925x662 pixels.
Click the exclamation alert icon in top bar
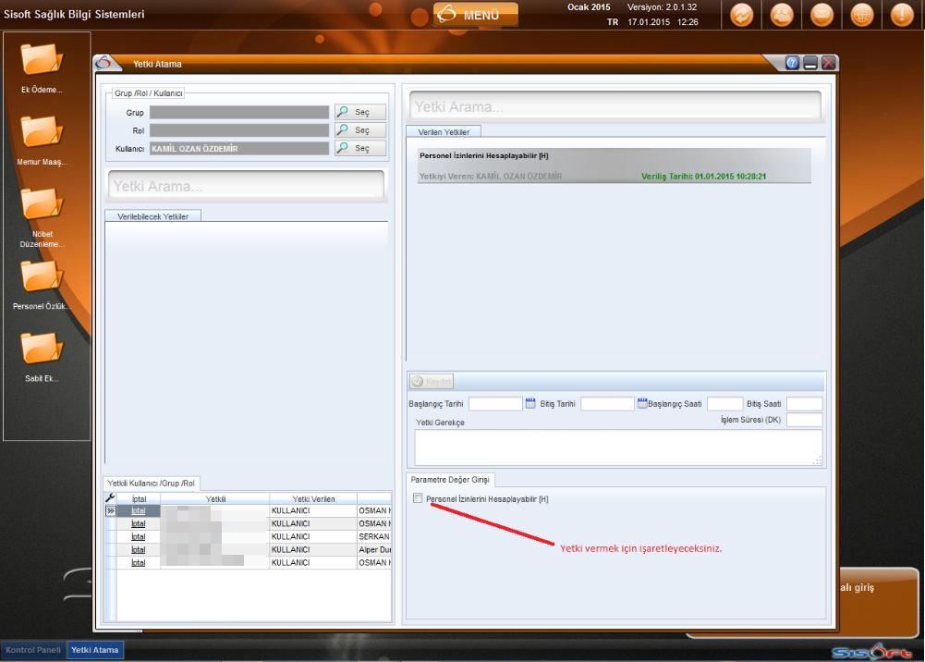[x=902, y=16]
